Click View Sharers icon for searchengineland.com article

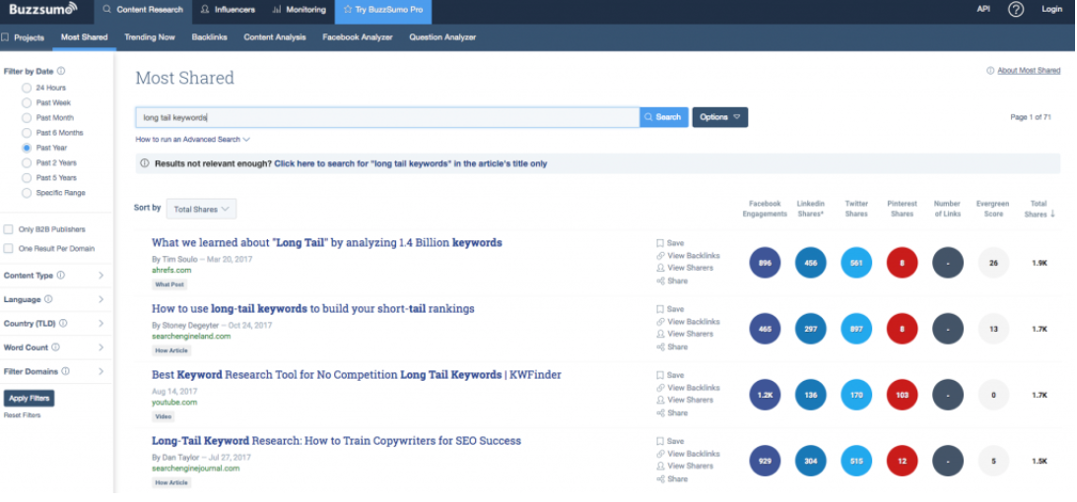click(660, 334)
